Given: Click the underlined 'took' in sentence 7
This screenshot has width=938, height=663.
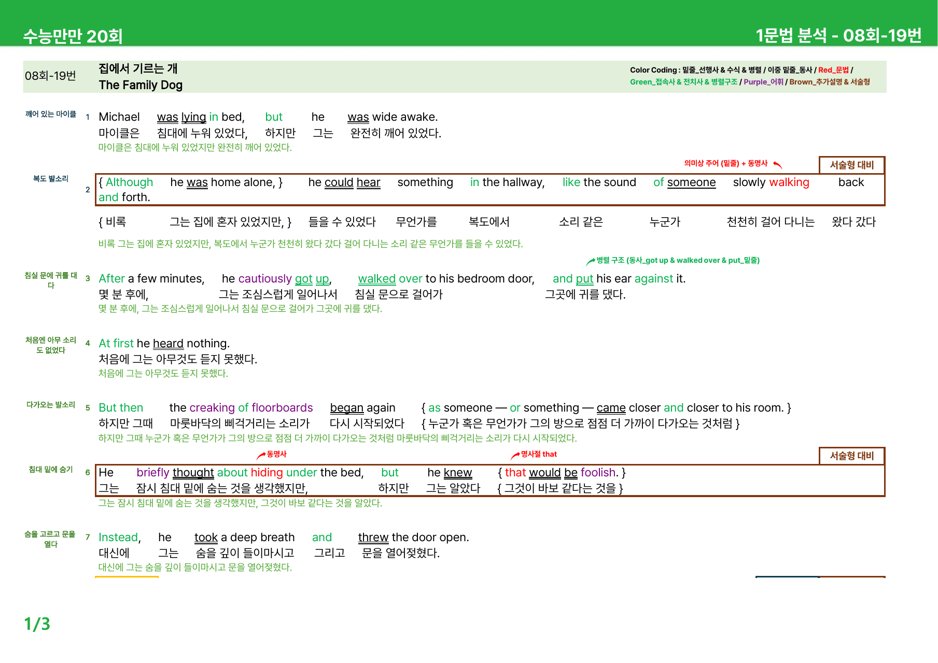Looking at the screenshot, I should coord(206,538).
